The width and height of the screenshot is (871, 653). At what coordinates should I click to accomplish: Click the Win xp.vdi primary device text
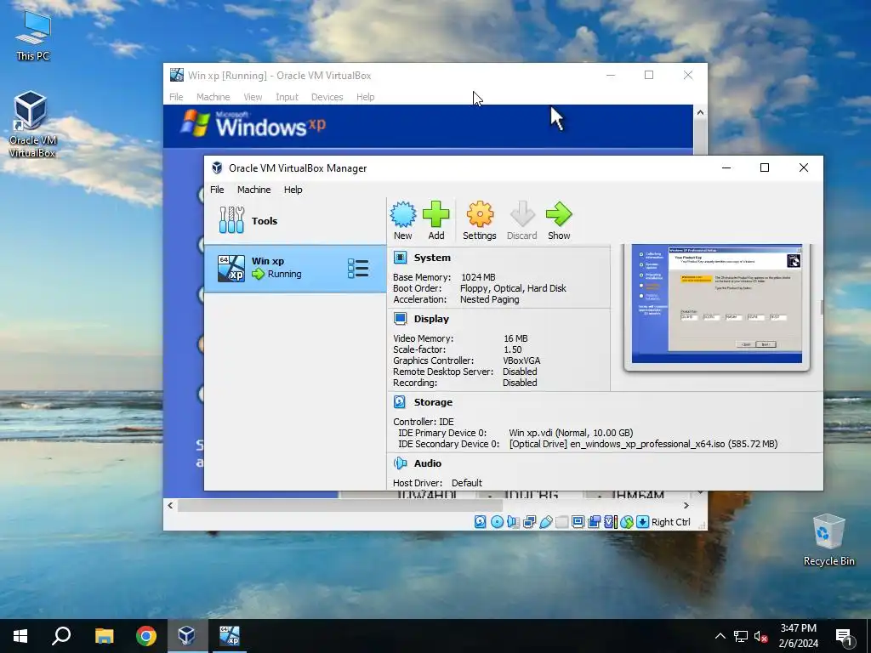click(571, 433)
